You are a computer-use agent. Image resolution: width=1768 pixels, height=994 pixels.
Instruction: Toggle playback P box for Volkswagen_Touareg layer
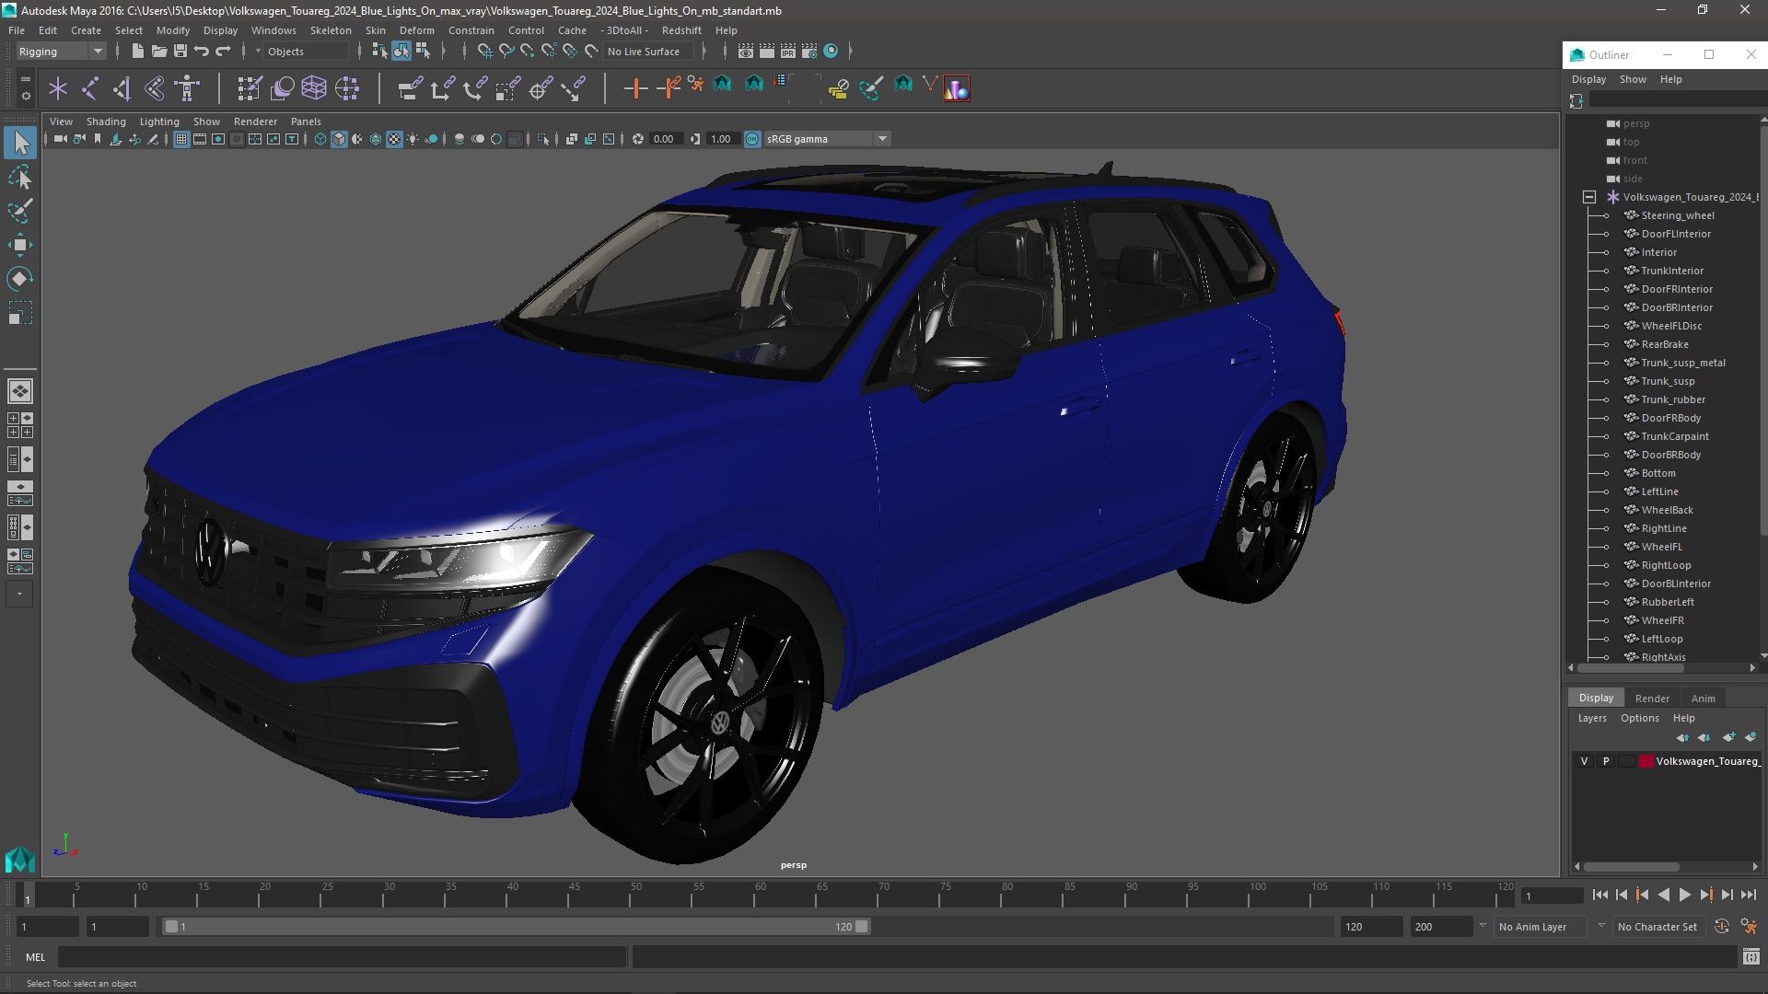click(1606, 761)
